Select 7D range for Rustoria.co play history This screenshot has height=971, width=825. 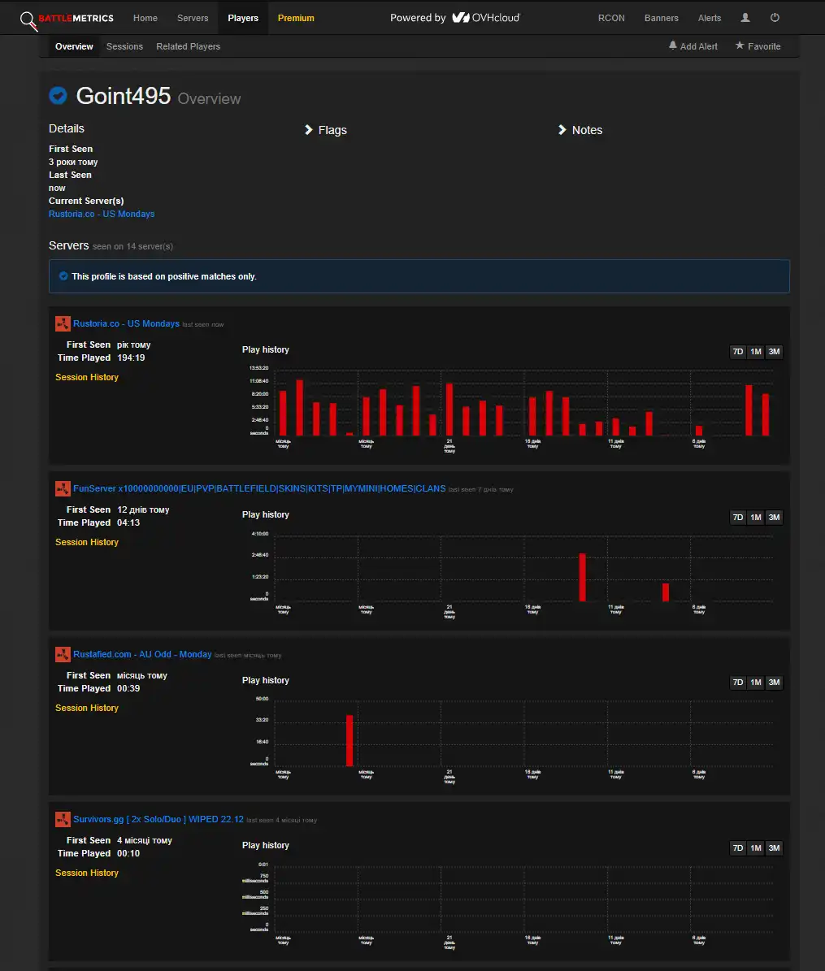tap(738, 352)
